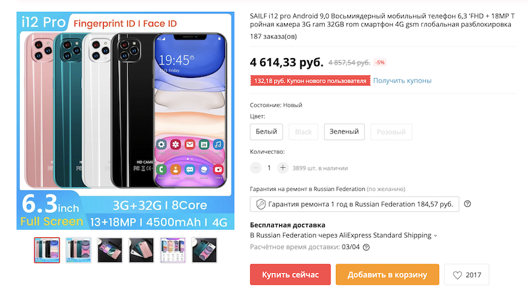Open the Получить купоны link
528x290 pixels.
(x=402, y=81)
